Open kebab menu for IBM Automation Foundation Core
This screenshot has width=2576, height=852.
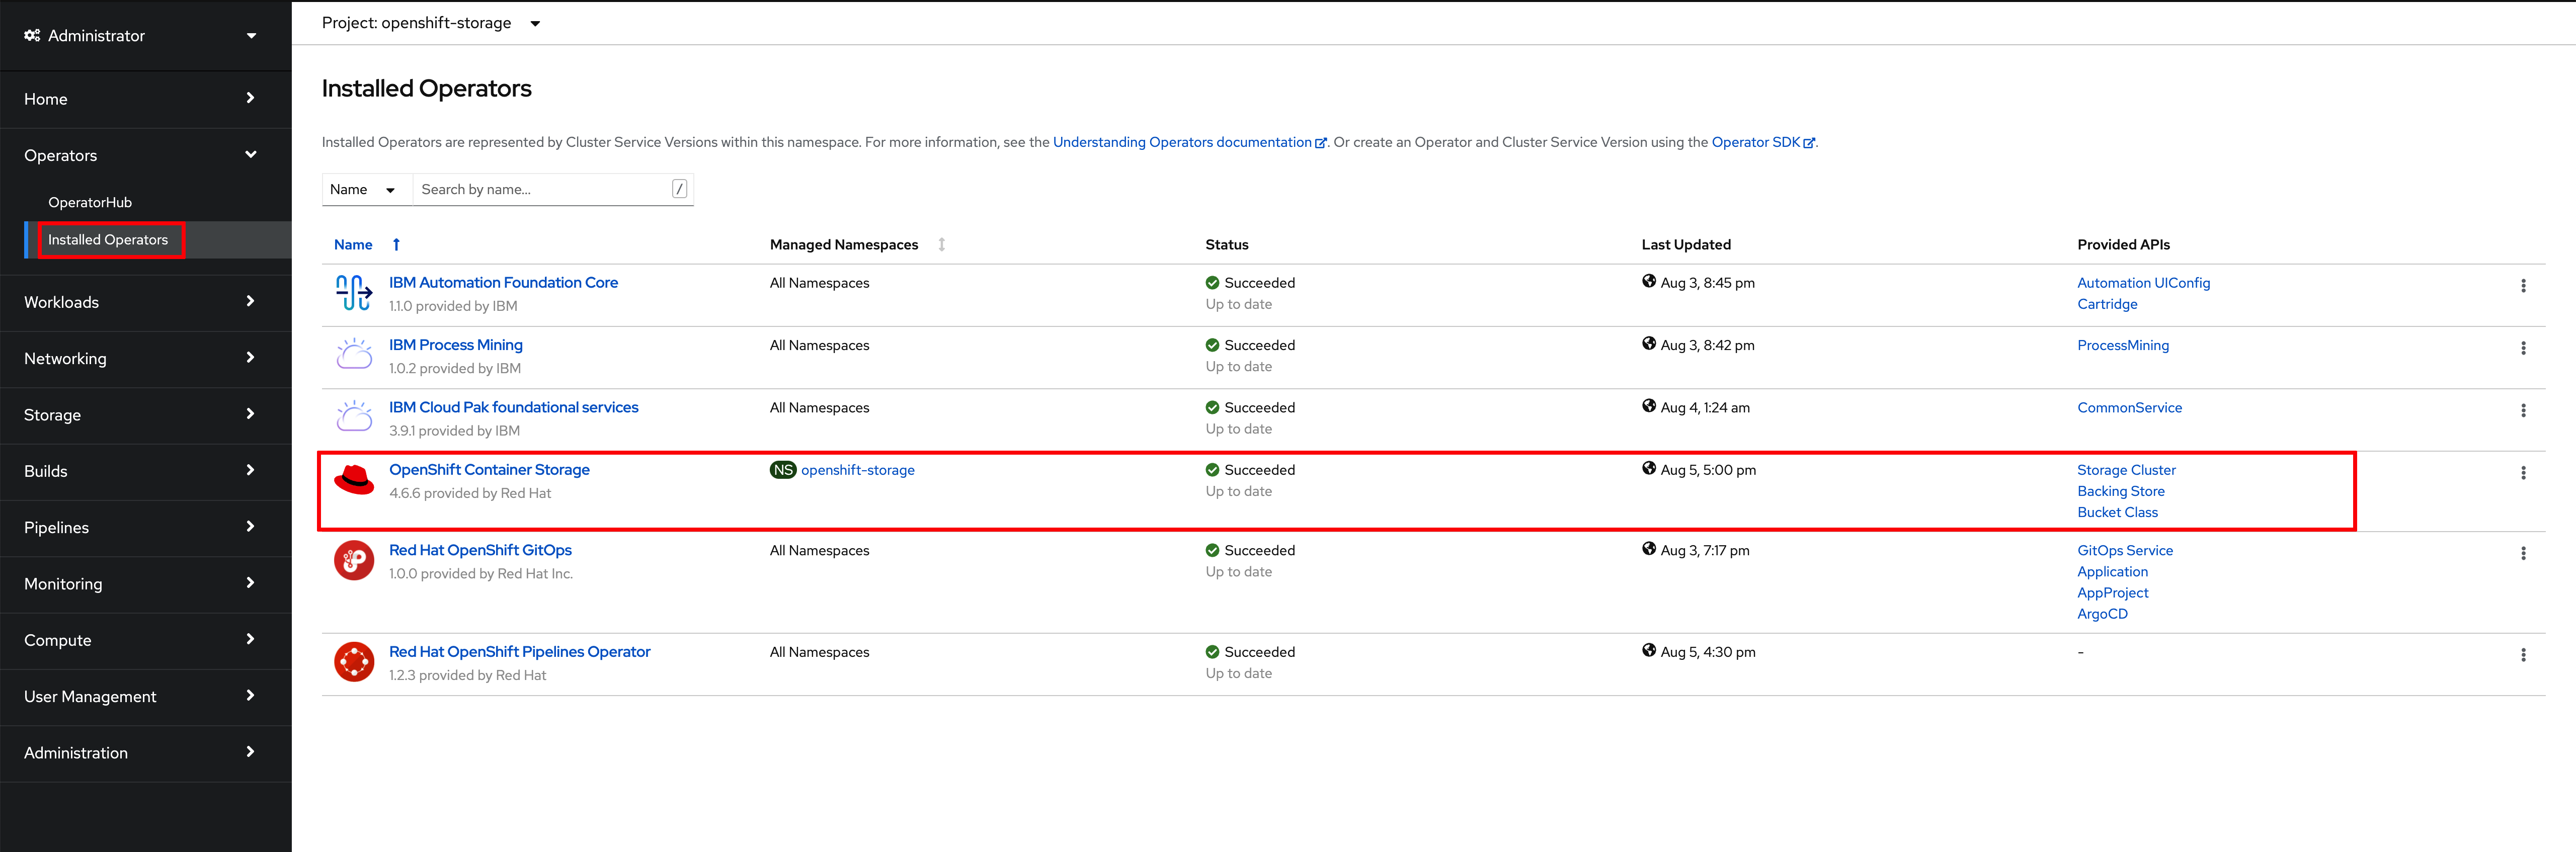pos(2522,286)
